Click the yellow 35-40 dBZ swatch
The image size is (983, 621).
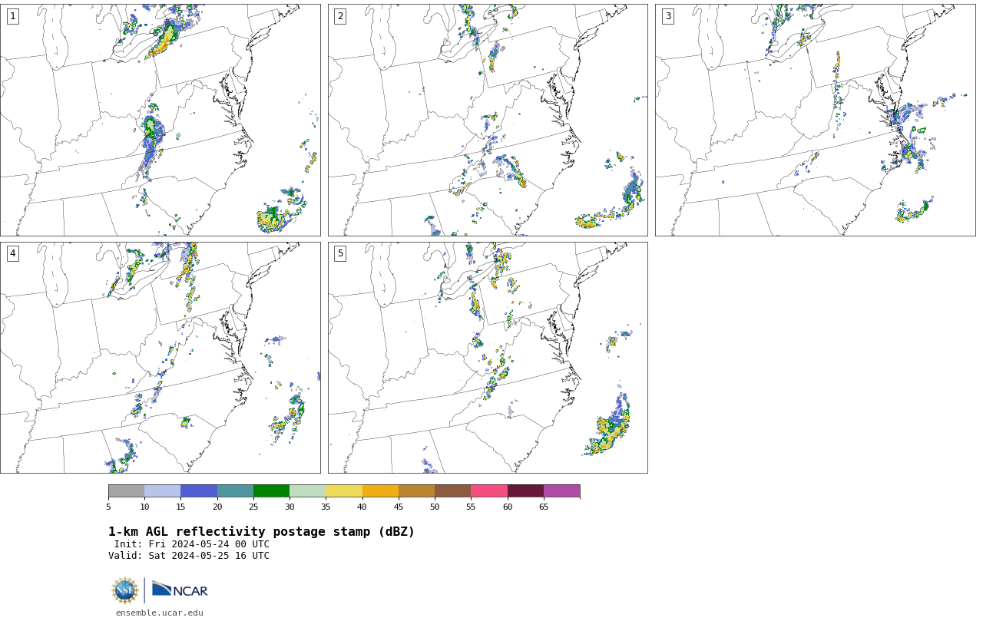344,491
